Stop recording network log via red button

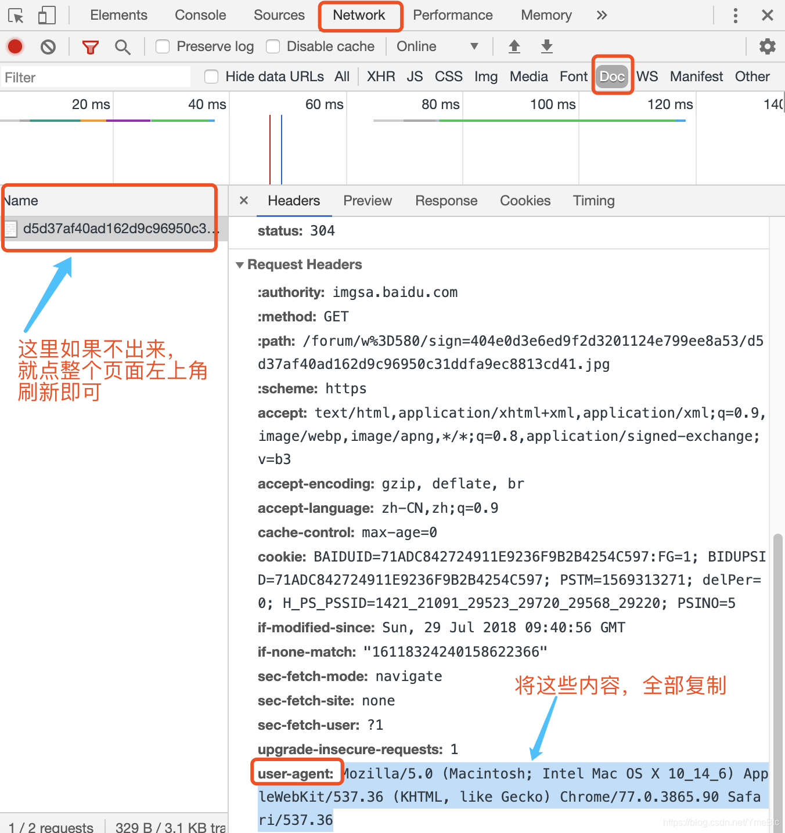(15, 46)
